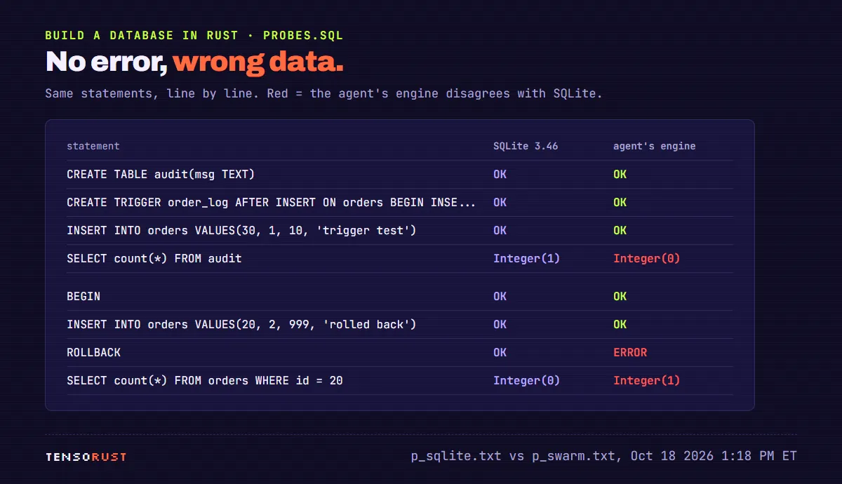Viewport: 842px width, 484px height.
Task: Click the 'BEGIN' statement
Action: point(83,296)
